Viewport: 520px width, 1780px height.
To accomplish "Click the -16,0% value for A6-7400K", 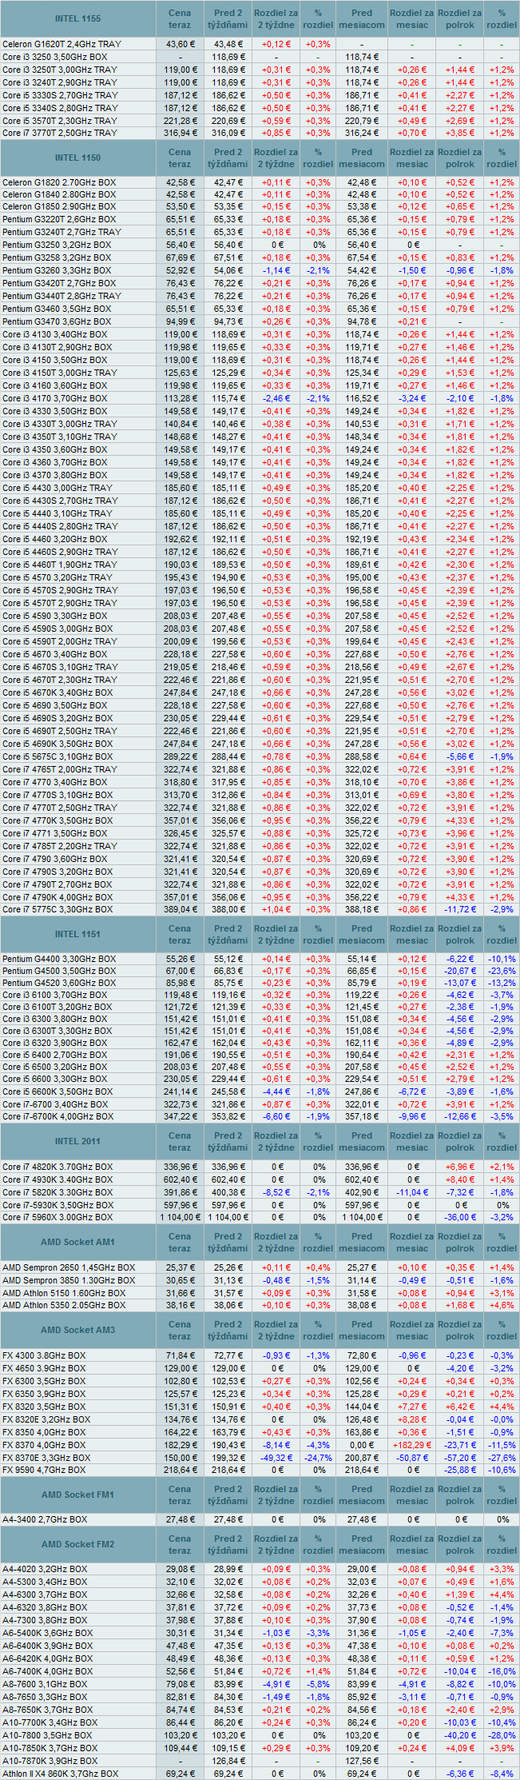I will tap(502, 1671).
